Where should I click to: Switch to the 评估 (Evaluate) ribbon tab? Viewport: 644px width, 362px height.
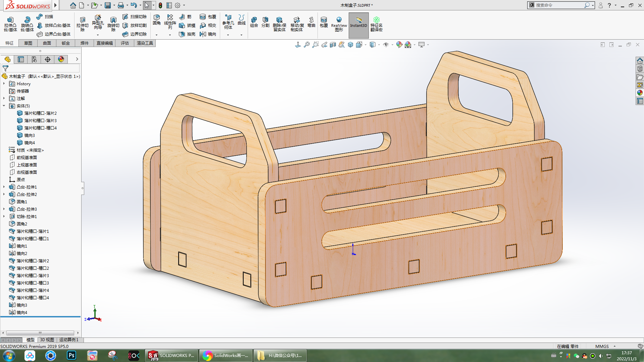pyautogui.click(x=125, y=43)
